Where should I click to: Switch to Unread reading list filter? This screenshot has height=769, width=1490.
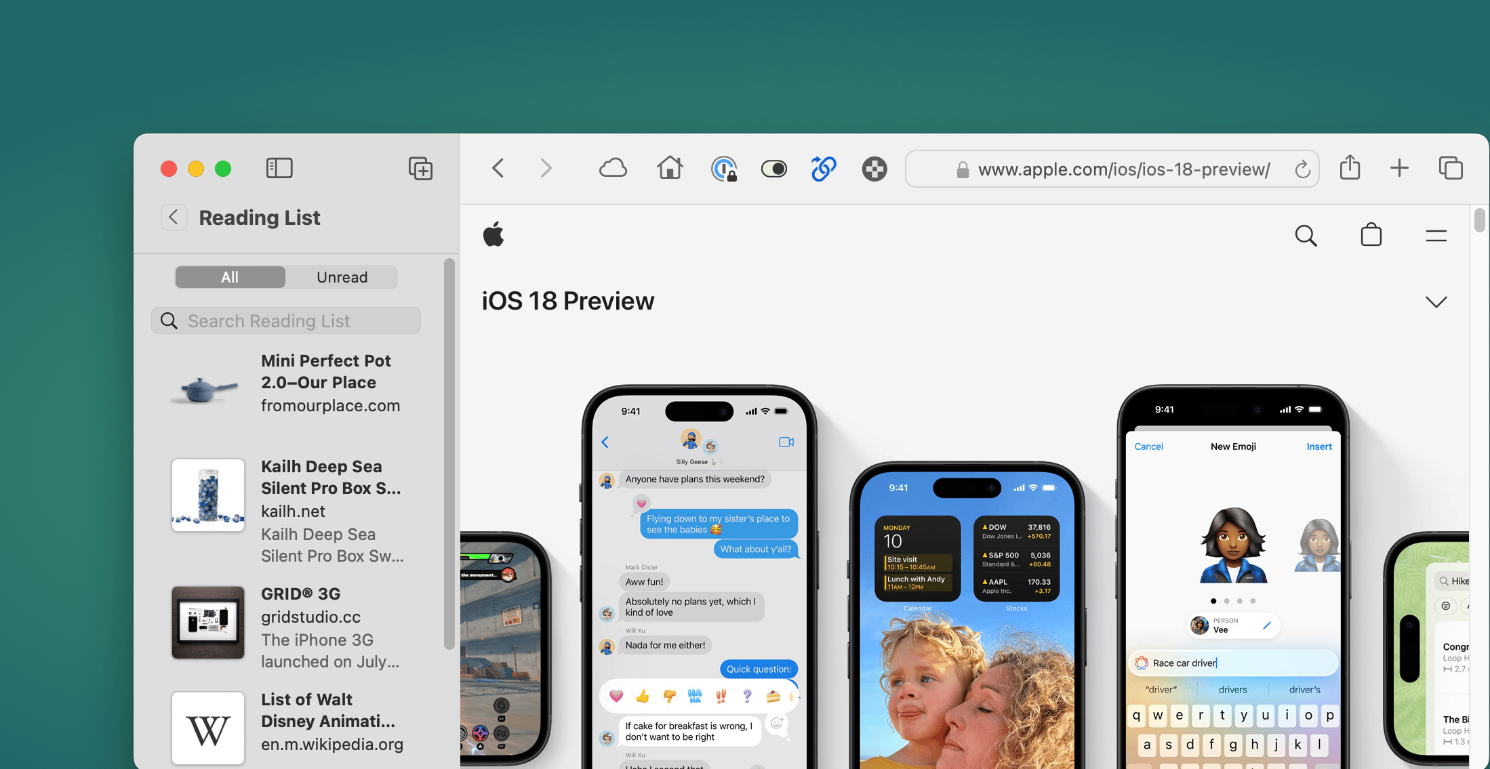[x=342, y=277]
